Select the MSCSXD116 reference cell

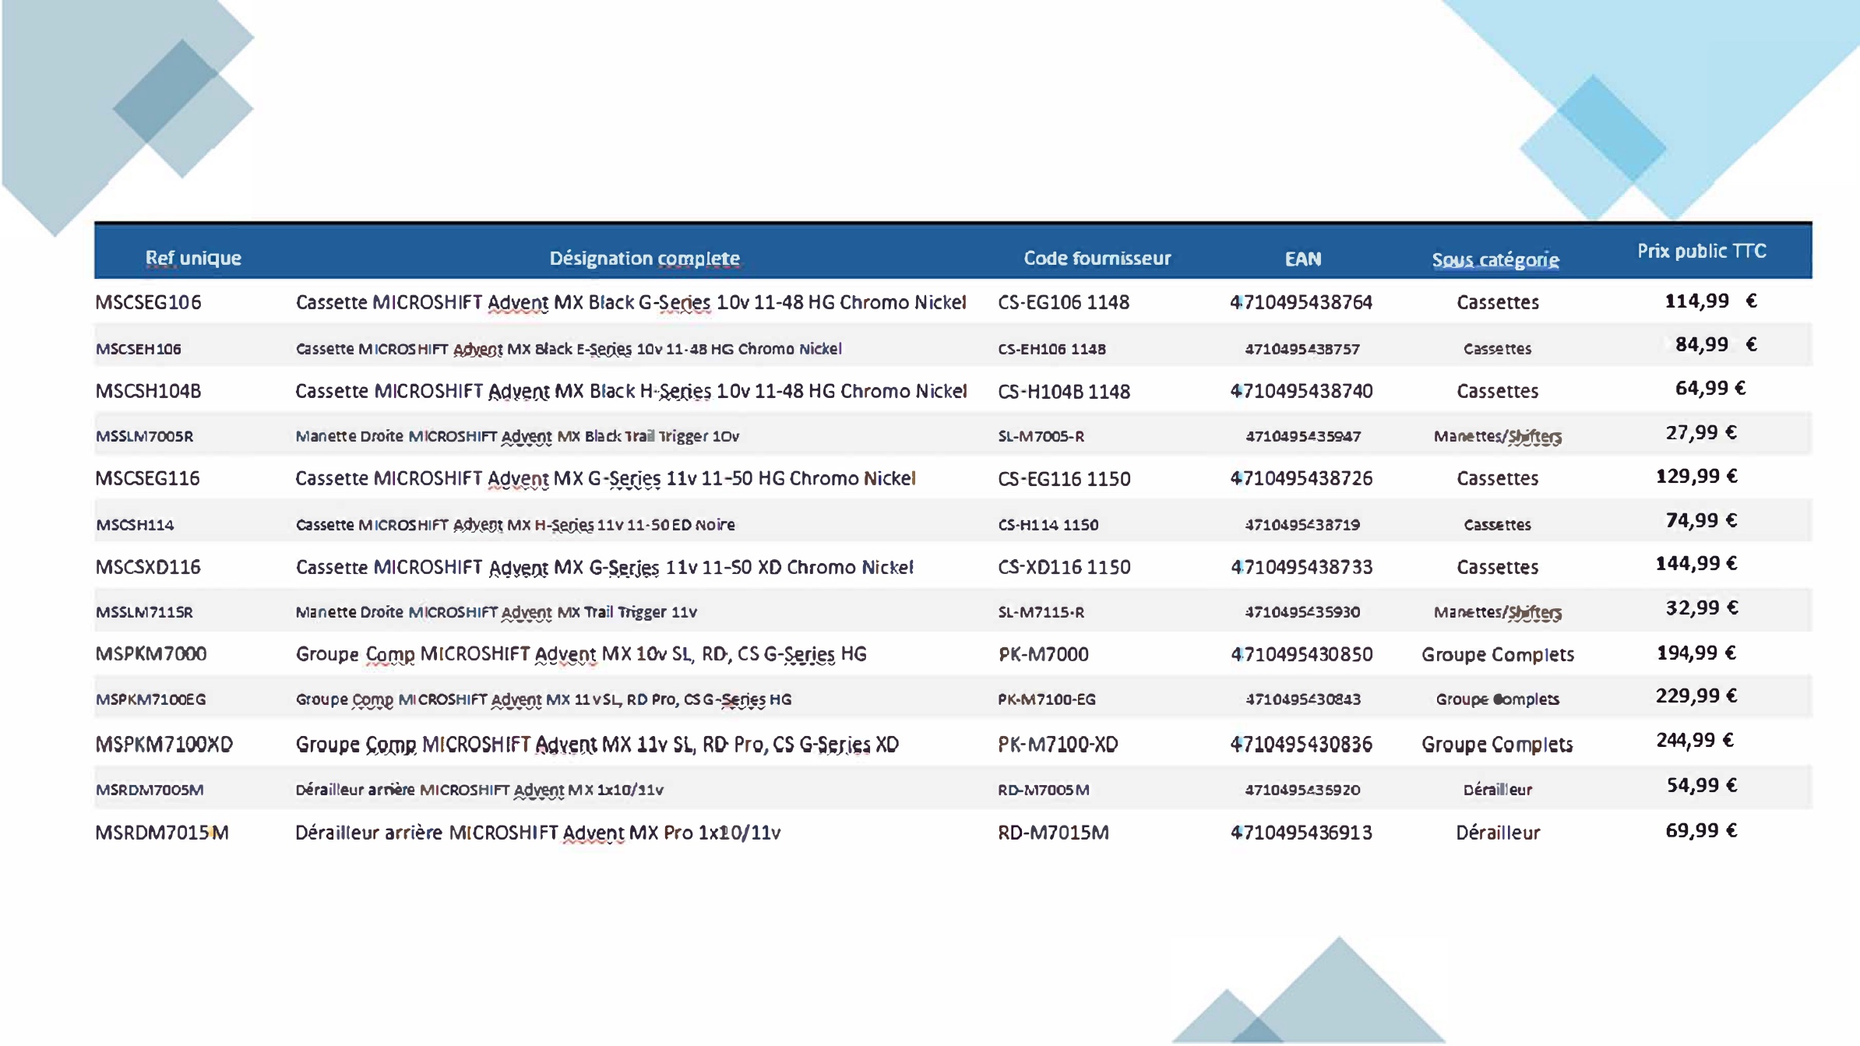click(148, 567)
